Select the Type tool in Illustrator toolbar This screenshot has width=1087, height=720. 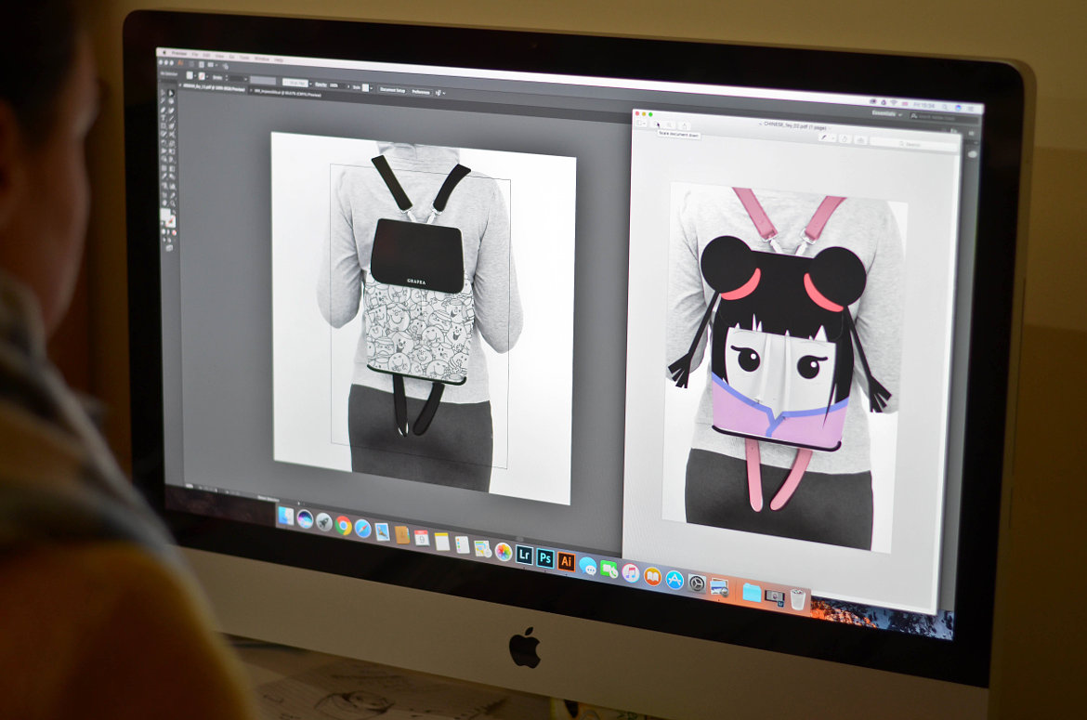[164, 117]
